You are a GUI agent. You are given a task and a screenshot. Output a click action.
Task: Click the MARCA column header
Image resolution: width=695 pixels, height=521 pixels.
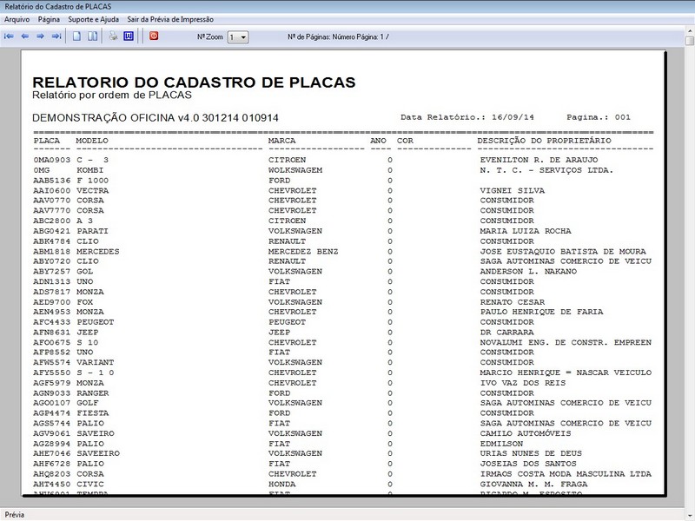pyautogui.click(x=281, y=141)
